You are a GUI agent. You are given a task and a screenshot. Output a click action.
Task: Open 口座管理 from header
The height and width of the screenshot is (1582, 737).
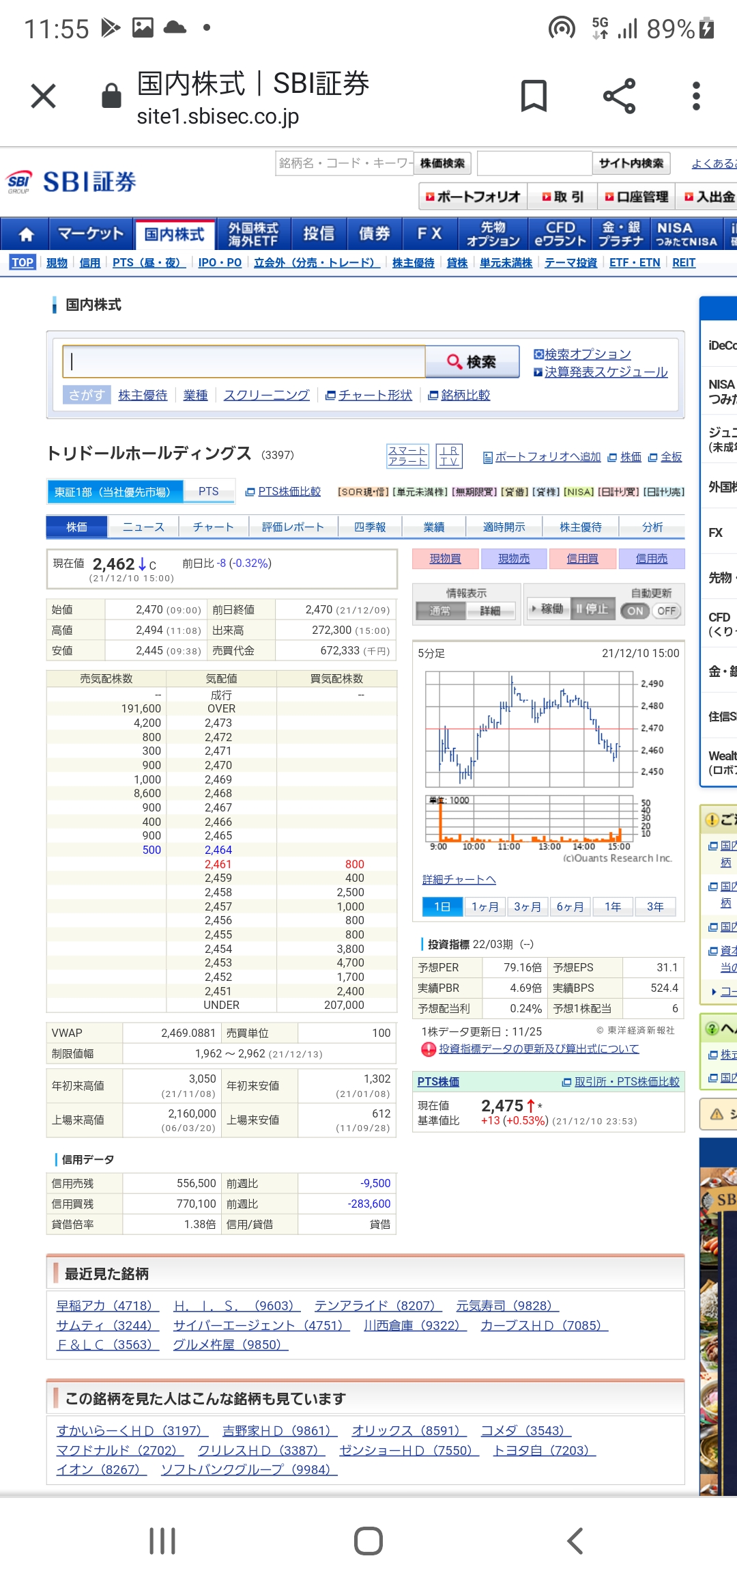coord(637,197)
